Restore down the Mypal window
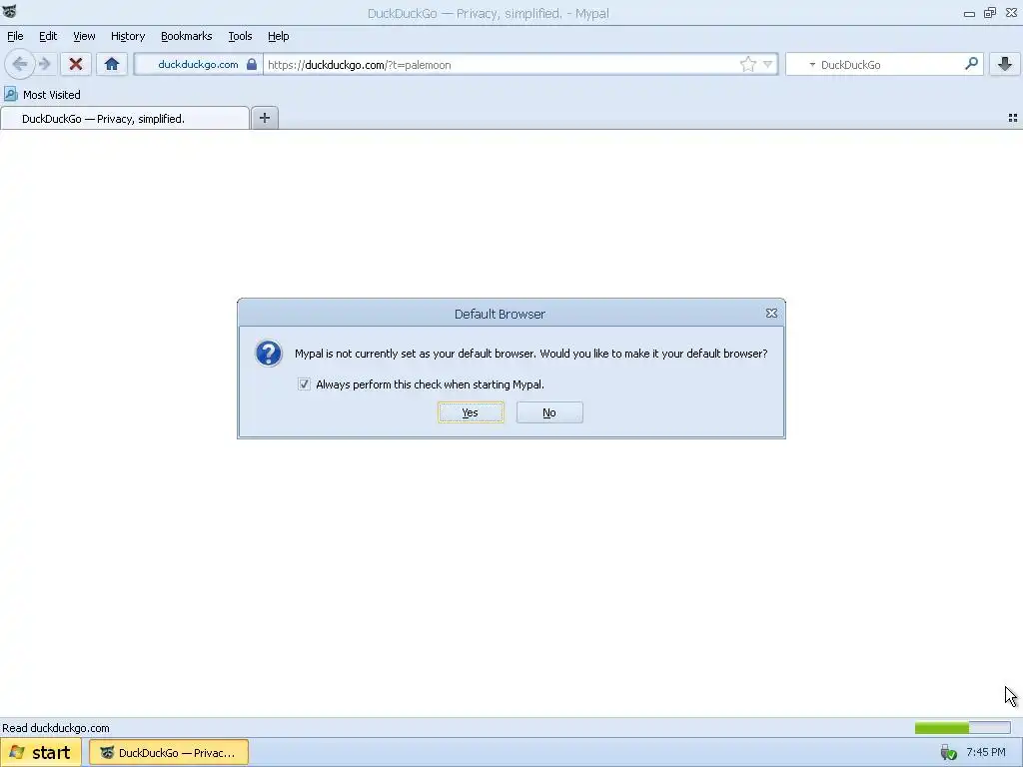This screenshot has width=1023, height=767. click(990, 12)
